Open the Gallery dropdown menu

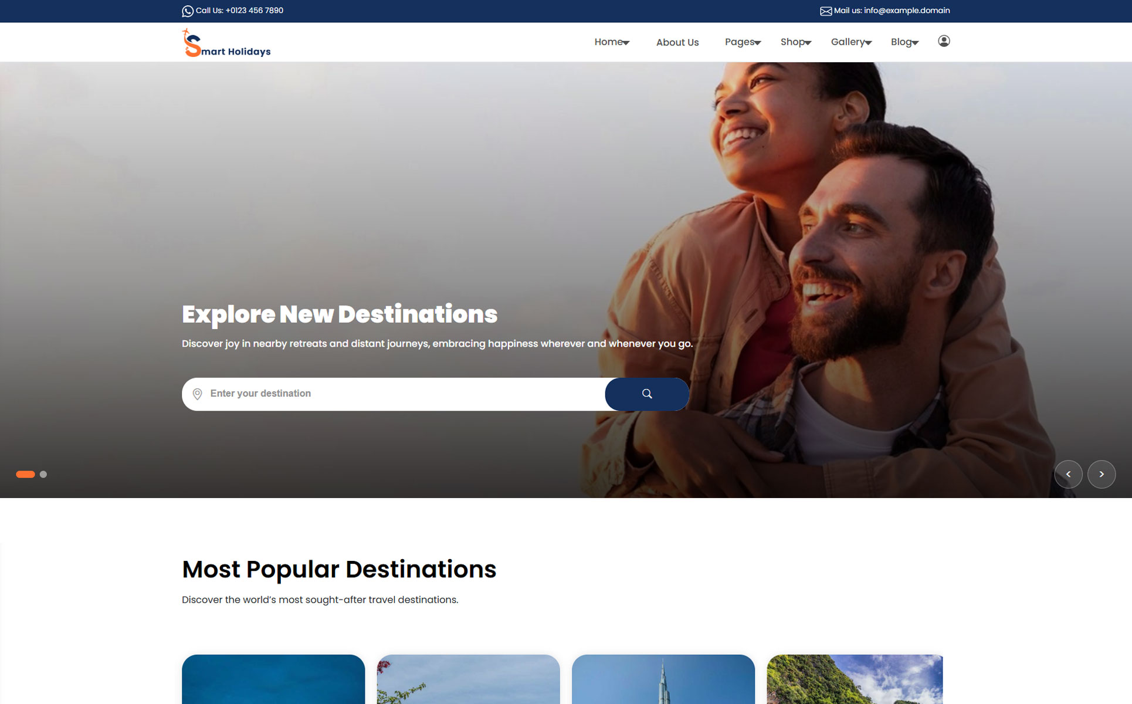[850, 42]
